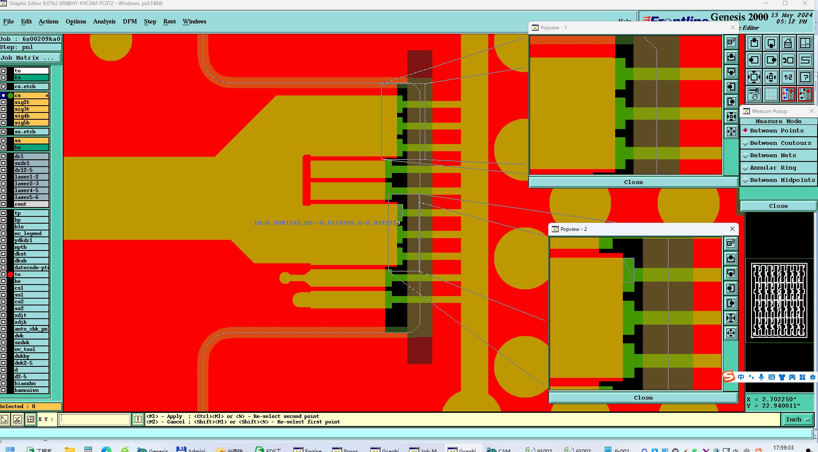Click the panel overview thumbnail
Image resolution: width=818 pixels, height=452 pixels.
(x=779, y=301)
